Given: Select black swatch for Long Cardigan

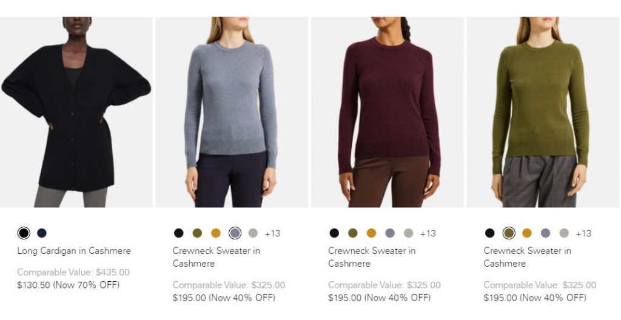Looking at the screenshot, I should [24, 233].
